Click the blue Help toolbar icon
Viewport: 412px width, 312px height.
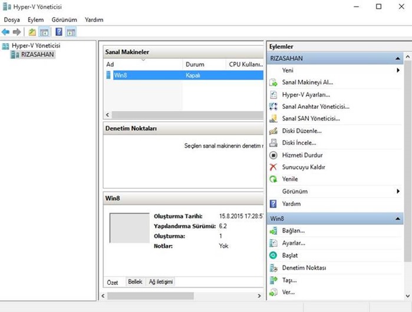(59, 32)
